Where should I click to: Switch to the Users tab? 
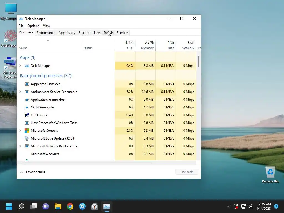click(96, 33)
